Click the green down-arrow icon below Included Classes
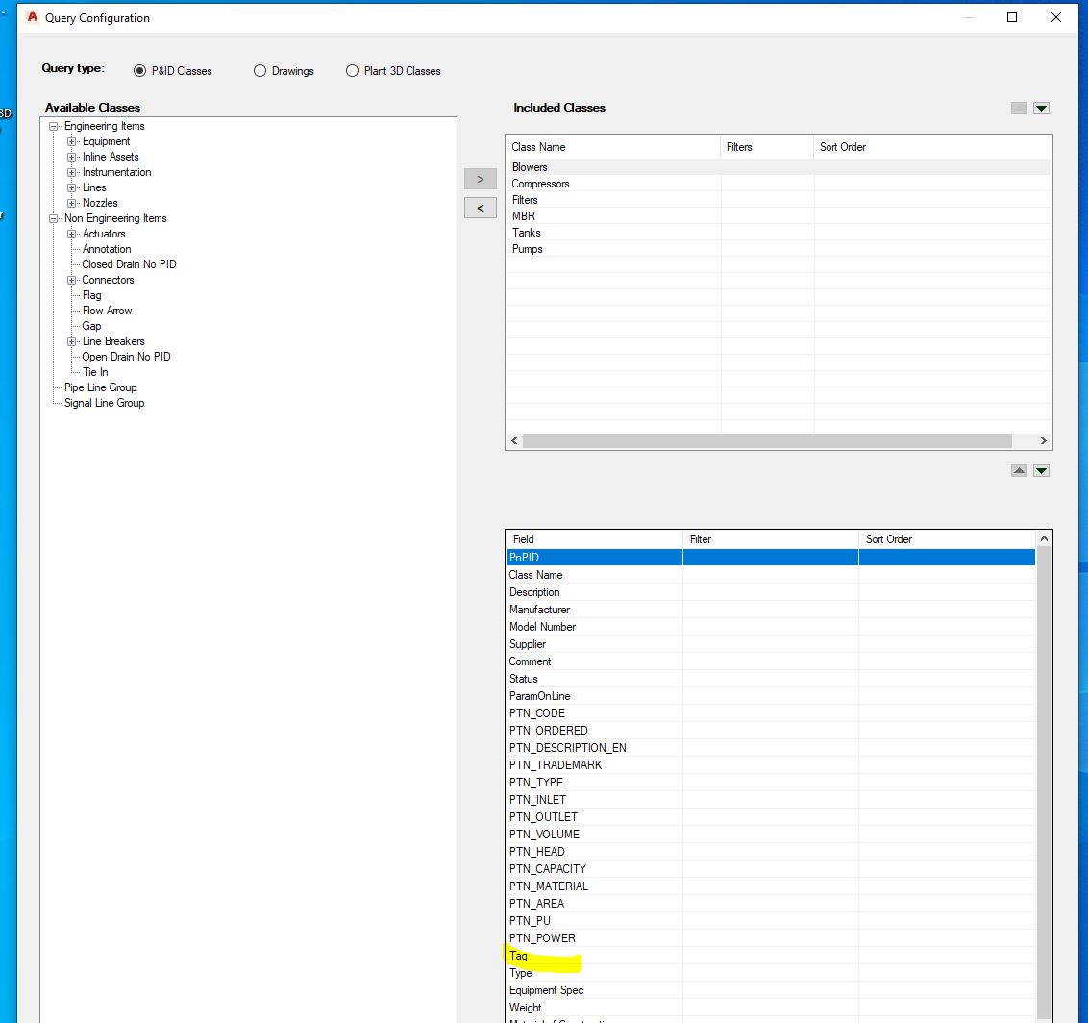The height and width of the screenshot is (1023, 1088). (x=1041, y=470)
